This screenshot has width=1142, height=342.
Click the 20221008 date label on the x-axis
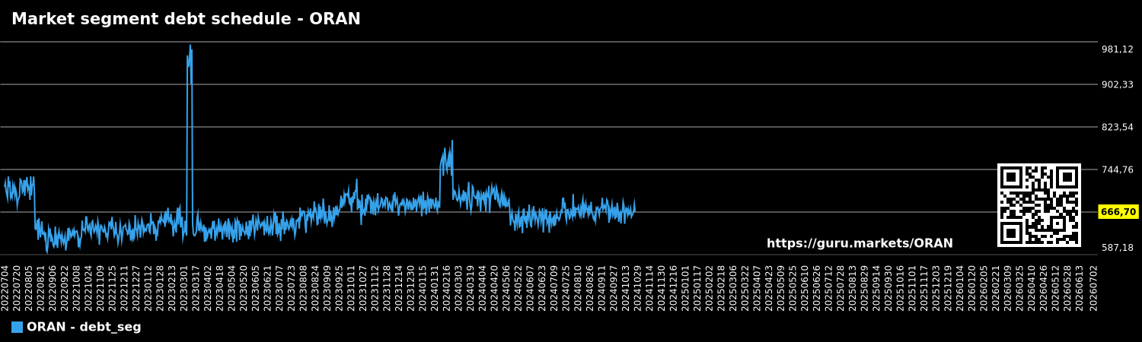pyautogui.click(x=77, y=287)
